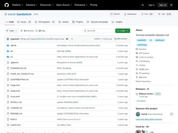Click the networking topic tag

(142, 45)
